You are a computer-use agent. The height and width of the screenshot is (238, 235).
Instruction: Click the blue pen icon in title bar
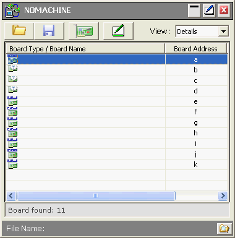click(x=209, y=11)
